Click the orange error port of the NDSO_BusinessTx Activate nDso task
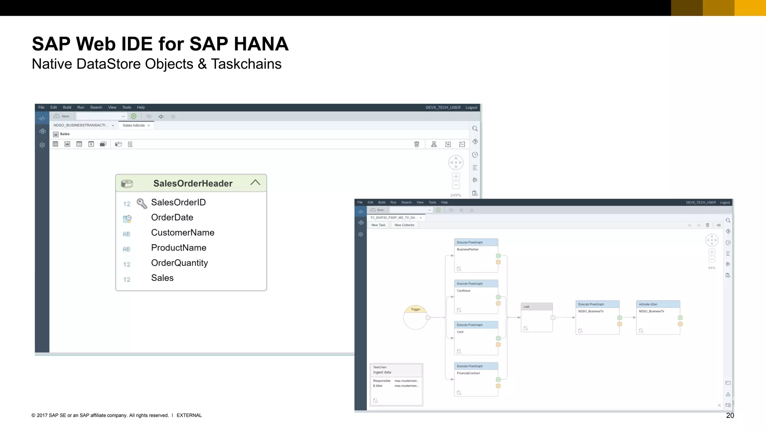The height and width of the screenshot is (431, 766). click(x=680, y=324)
